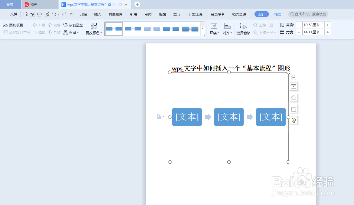Viewport: 354px width, 205px height.
Task: Open the text pane icon left of graphic
Action: pyautogui.click(x=160, y=117)
